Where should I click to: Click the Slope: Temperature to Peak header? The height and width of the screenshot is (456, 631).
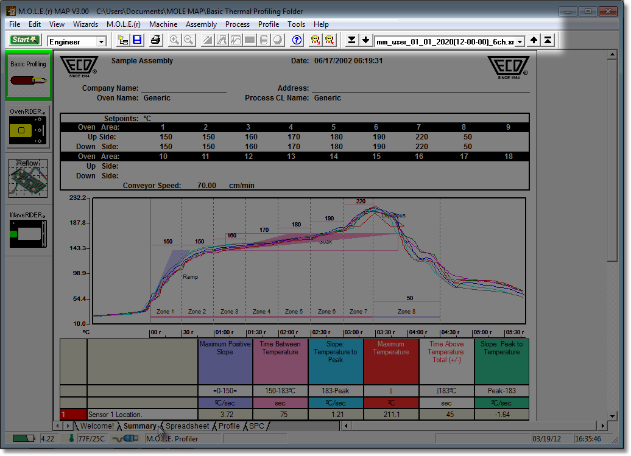point(335,362)
